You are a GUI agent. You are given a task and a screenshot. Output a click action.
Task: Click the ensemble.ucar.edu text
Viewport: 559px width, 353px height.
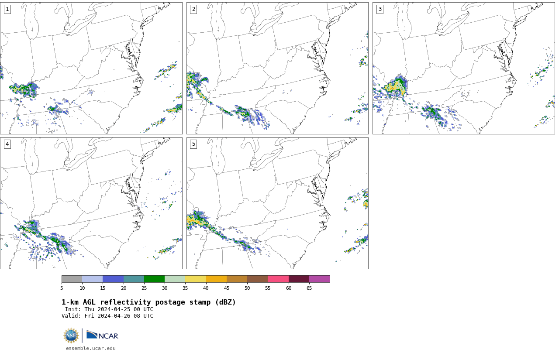[x=91, y=348]
